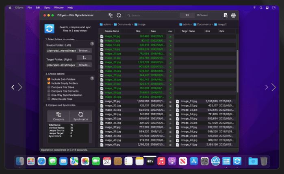The image size is (284, 174).
Task: Open help for the folder selection section
Action: coord(92,44)
